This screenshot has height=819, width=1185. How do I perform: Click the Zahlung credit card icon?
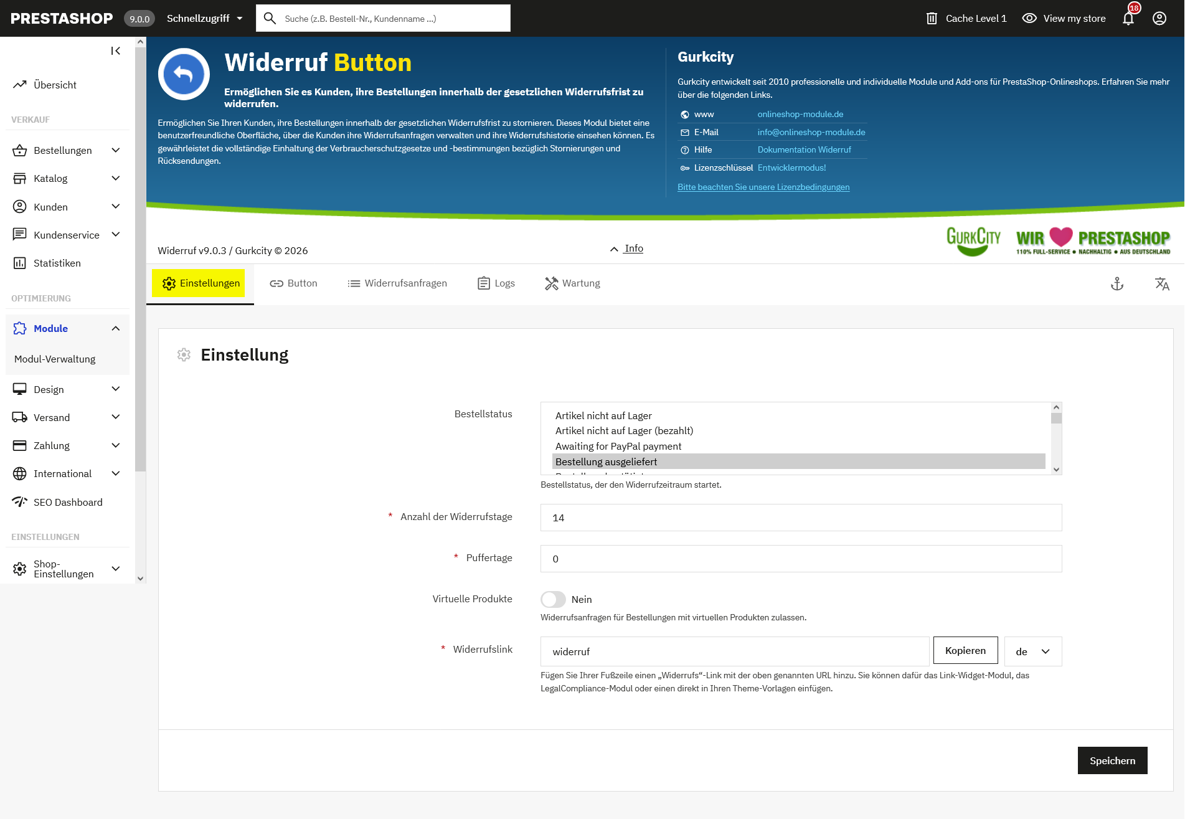tap(20, 445)
